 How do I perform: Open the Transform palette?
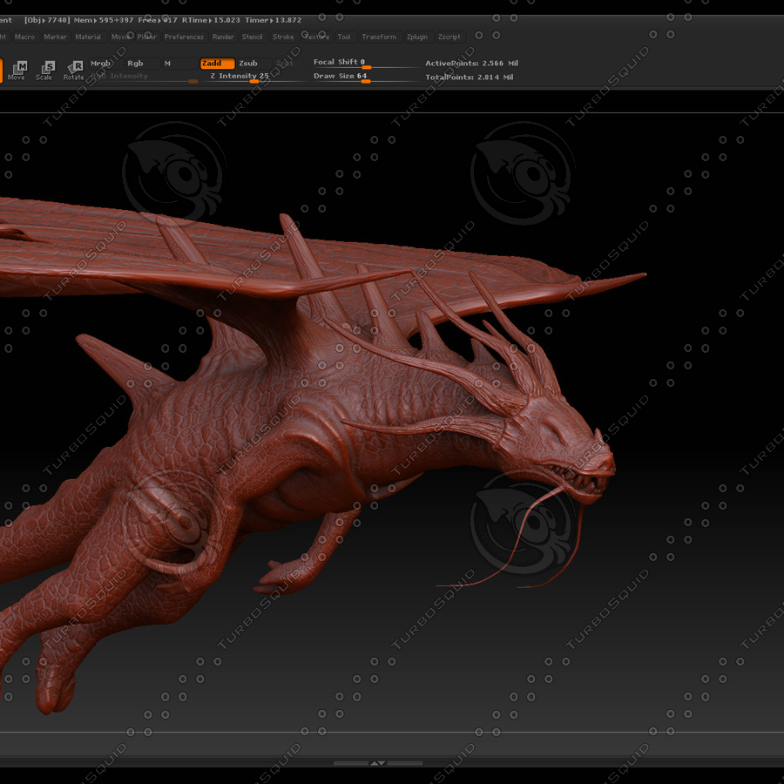point(379,37)
